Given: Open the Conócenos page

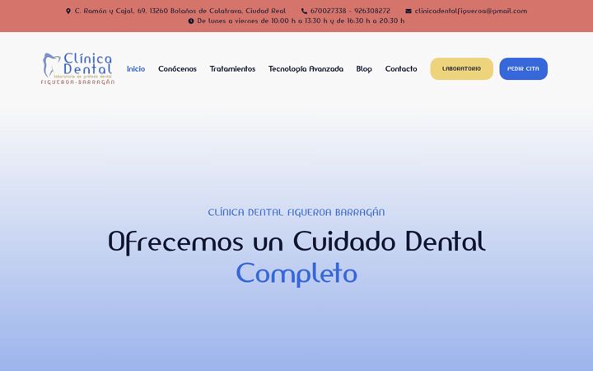Looking at the screenshot, I should point(177,69).
